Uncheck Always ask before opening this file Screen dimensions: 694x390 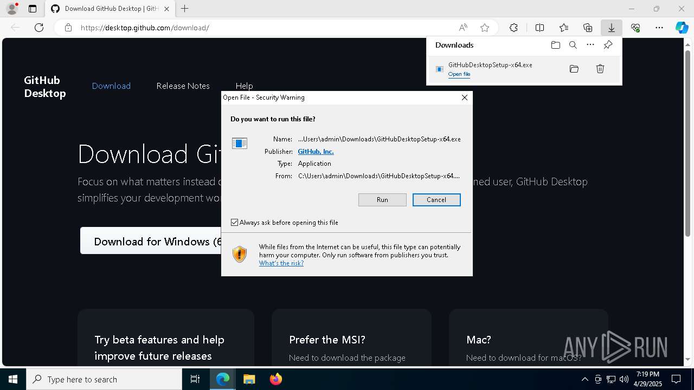point(234,223)
